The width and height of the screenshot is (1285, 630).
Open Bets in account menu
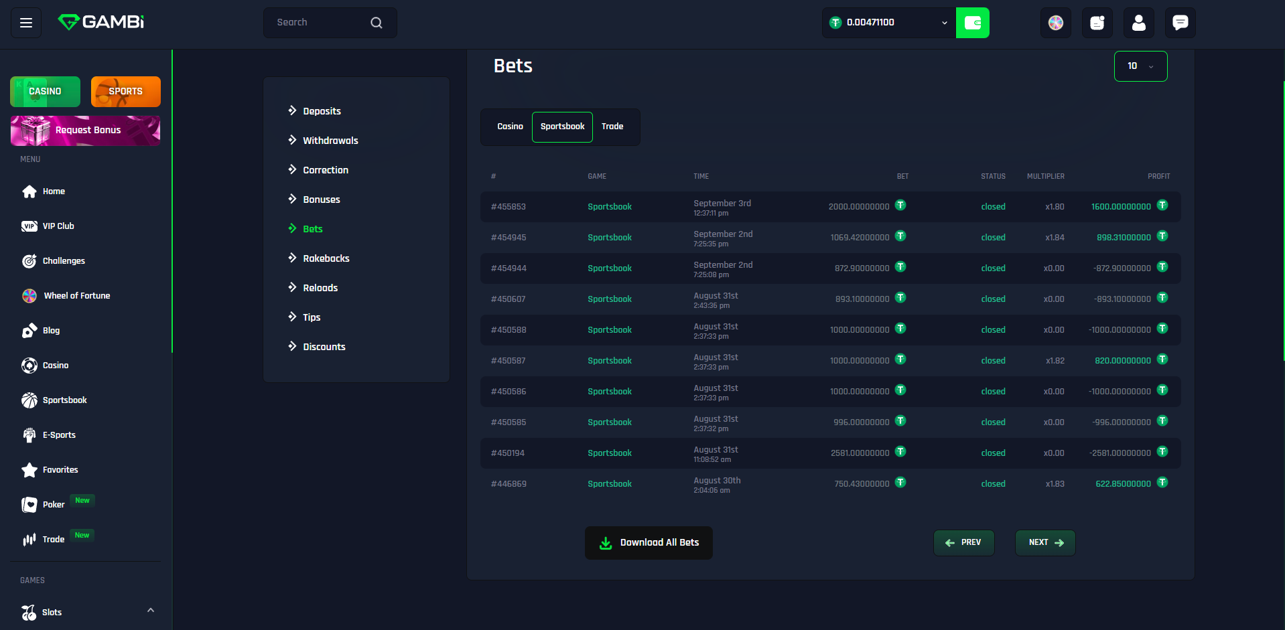[x=313, y=229]
